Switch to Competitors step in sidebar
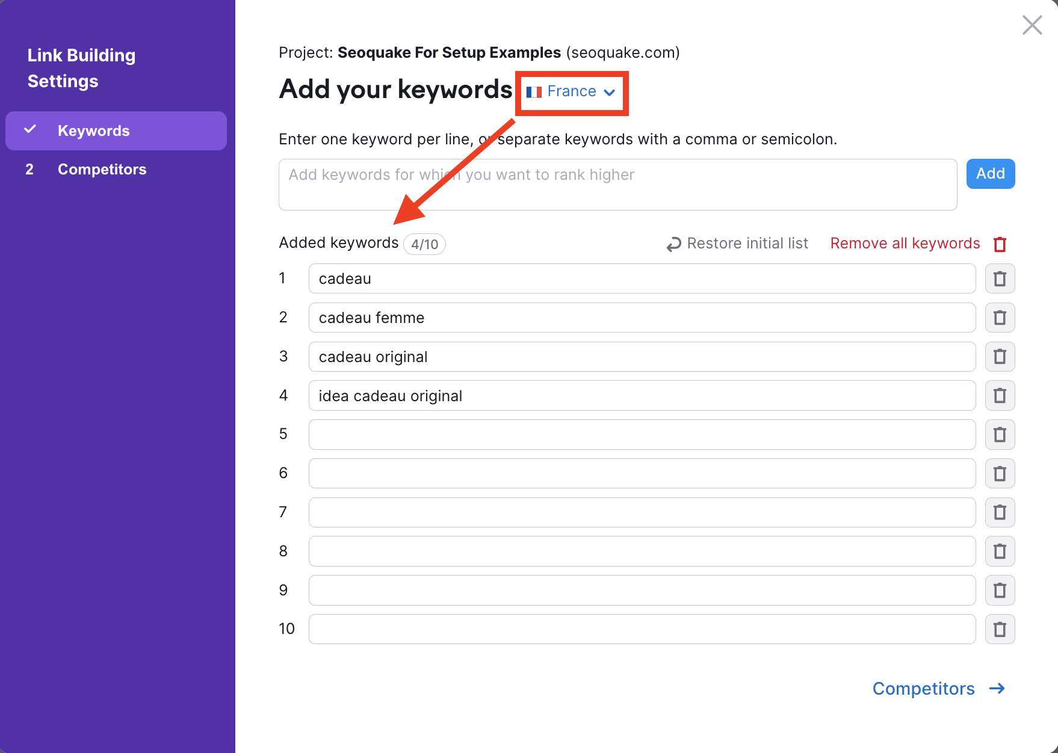Screen dimensions: 1058x753 coord(102,170)
